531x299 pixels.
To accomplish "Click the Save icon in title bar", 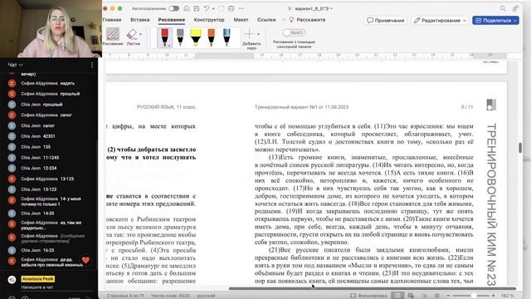I will [197, 8].
